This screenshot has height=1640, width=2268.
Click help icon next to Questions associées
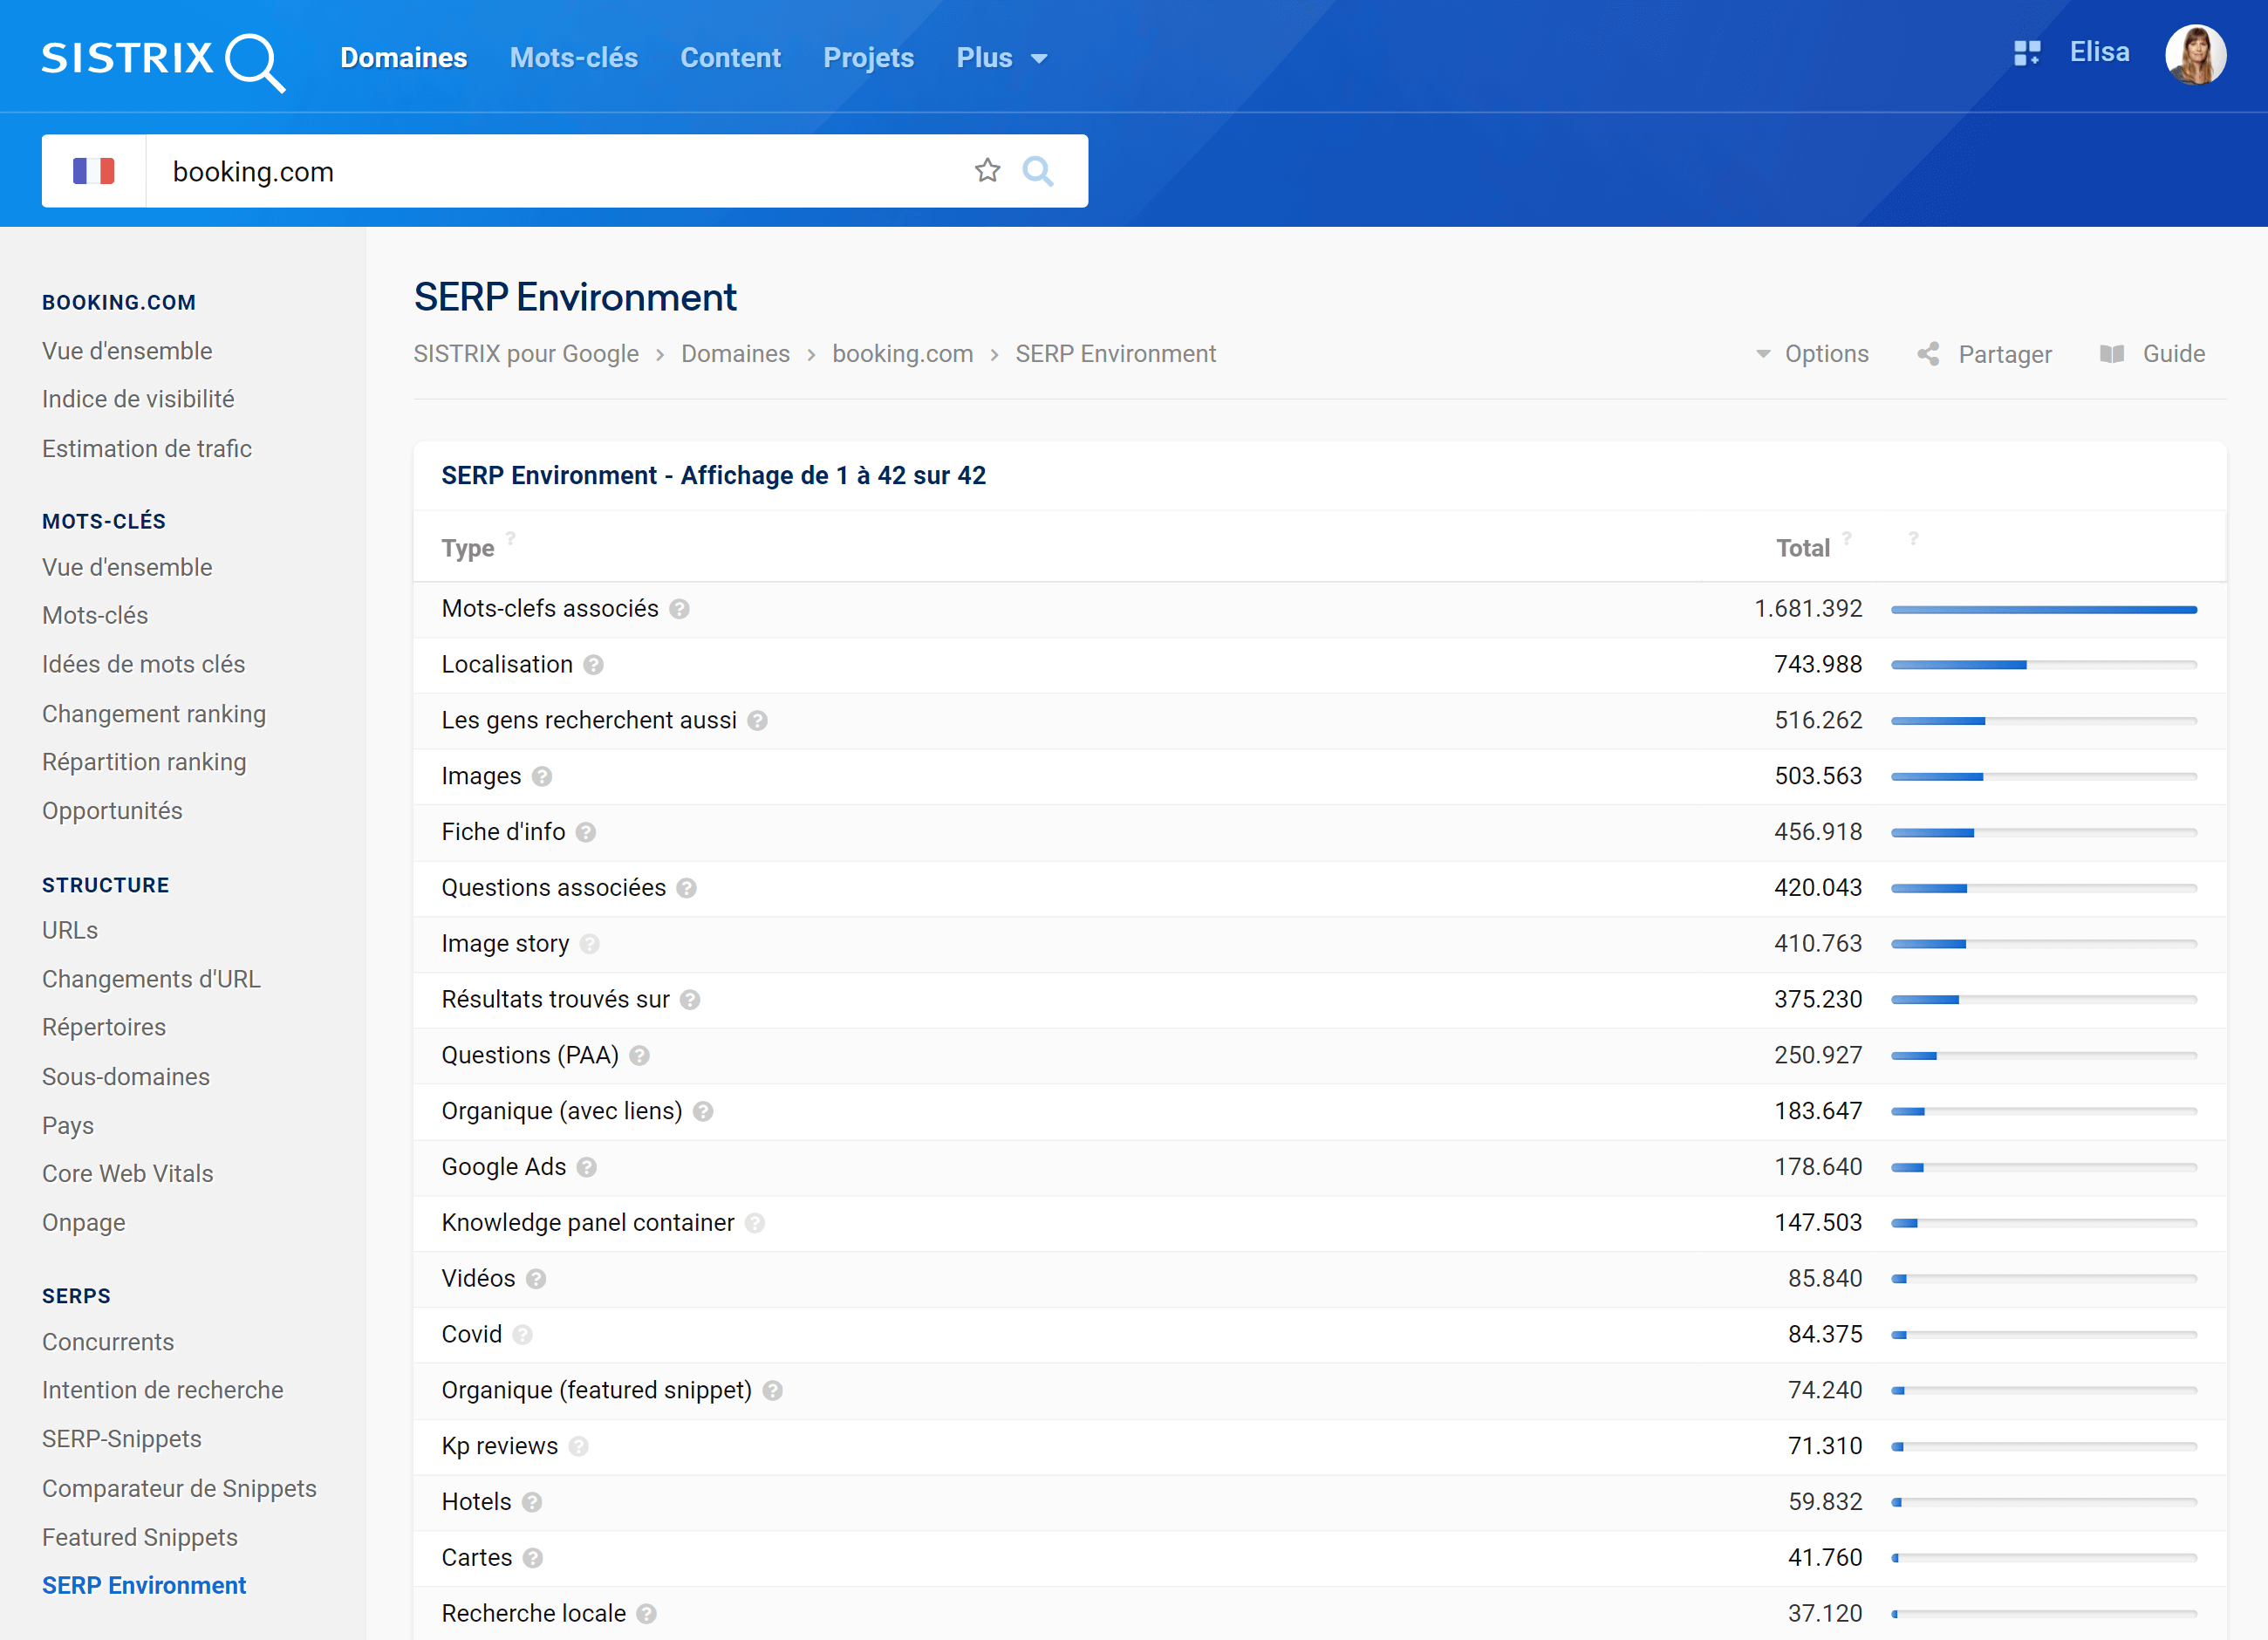tap(686, 888)
